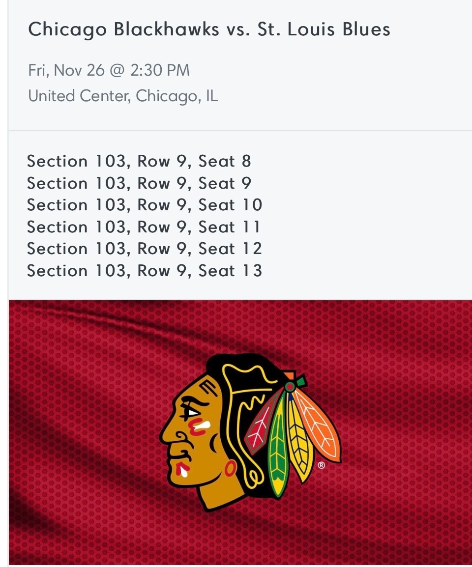Click the Chicago Blackhawks vs. St. Louis Blues title
Image resolution: width=472 pixels, height=567 pixels.
pyautogui.click(x=209, y=30)
